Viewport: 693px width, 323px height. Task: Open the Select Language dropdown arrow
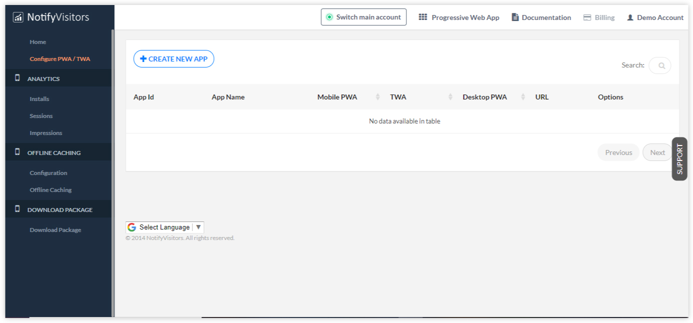[198, 227]
